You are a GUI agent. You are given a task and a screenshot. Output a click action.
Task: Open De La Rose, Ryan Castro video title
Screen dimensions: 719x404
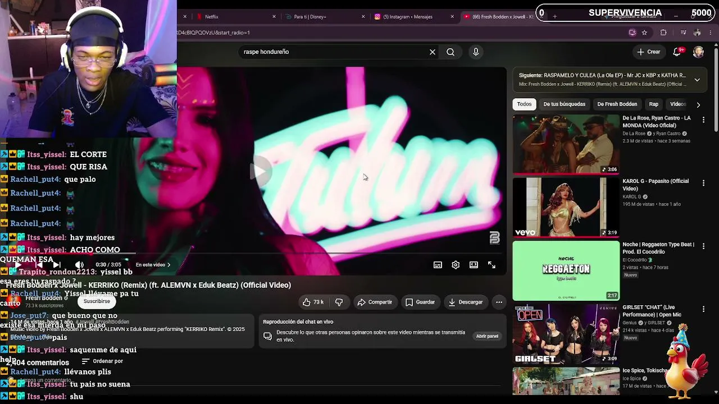(x=657, y=122)
